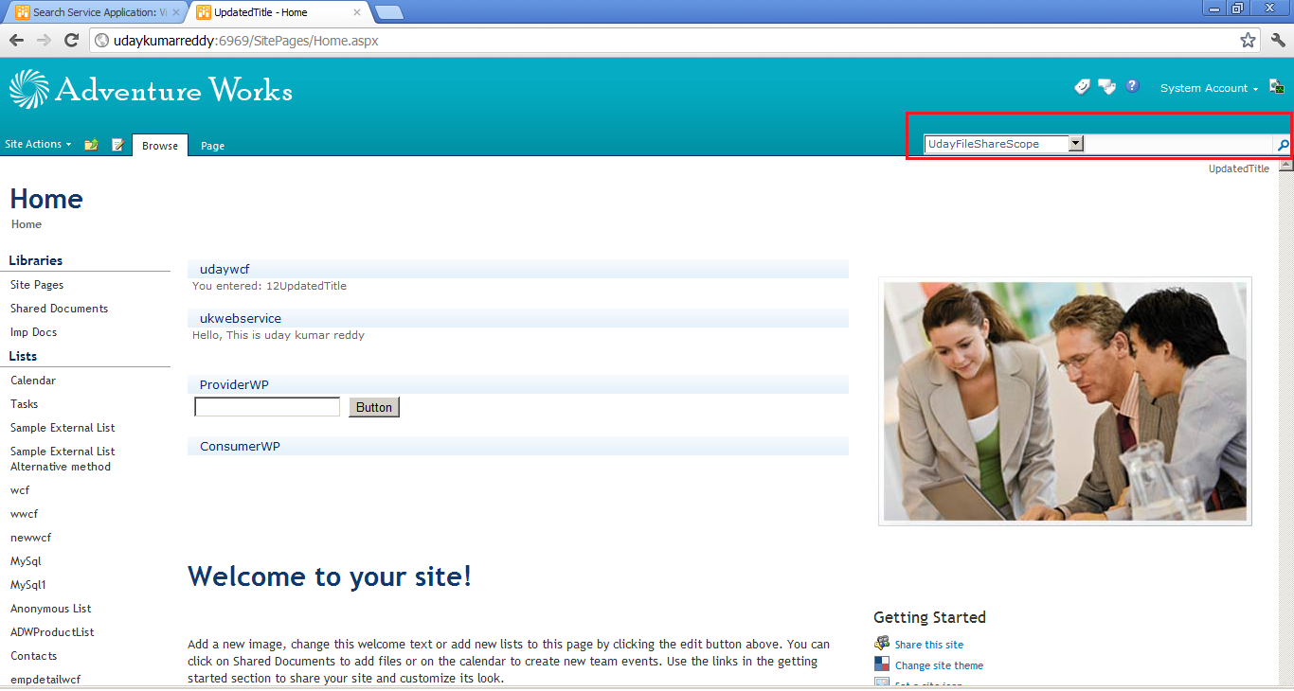Click the ukwebservice web part title

coord(241,319)
